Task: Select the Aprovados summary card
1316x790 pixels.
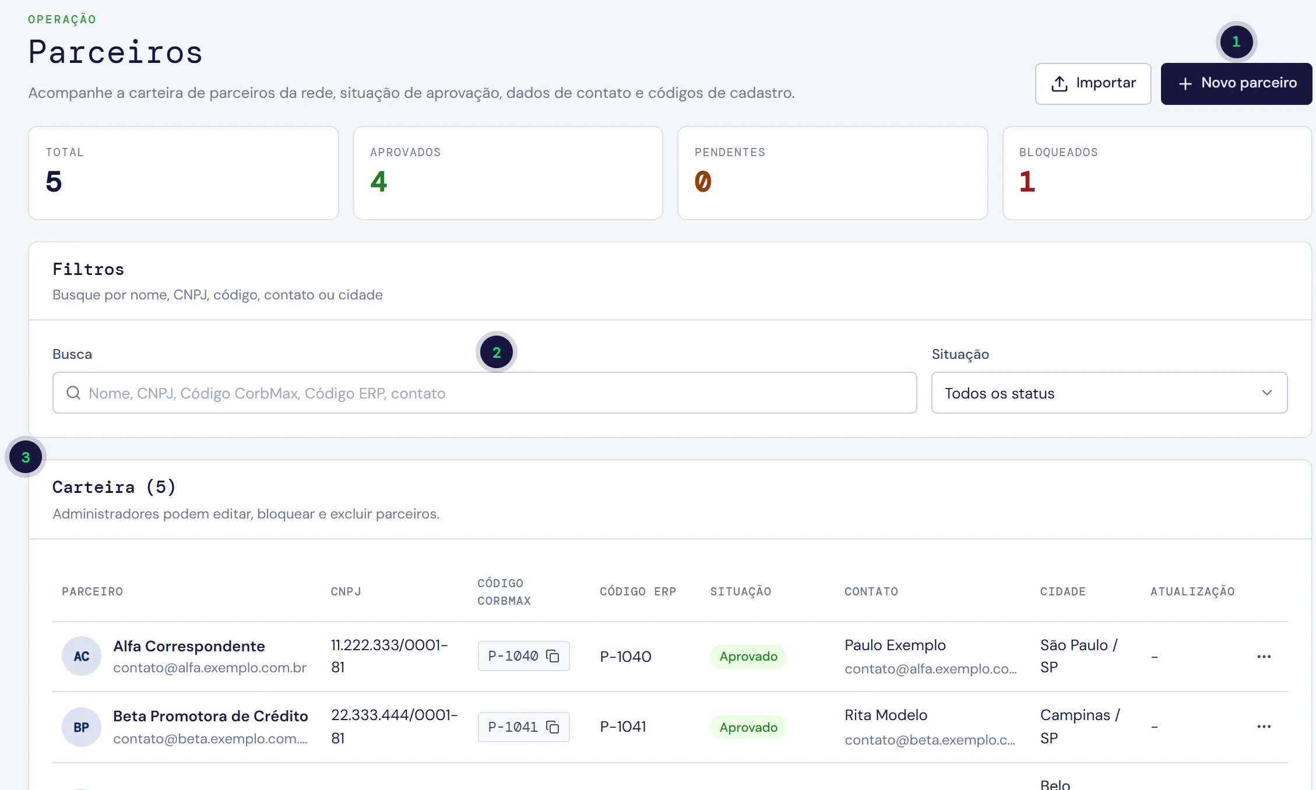Action: [x=508, y=173]
